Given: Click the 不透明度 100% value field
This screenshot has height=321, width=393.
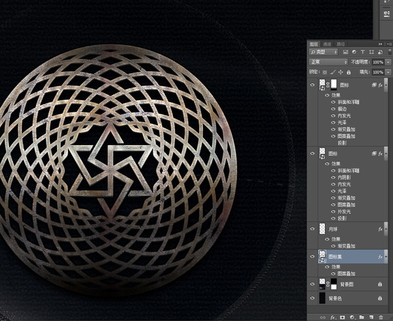Looking at the screenshot, I should [378, 62].
